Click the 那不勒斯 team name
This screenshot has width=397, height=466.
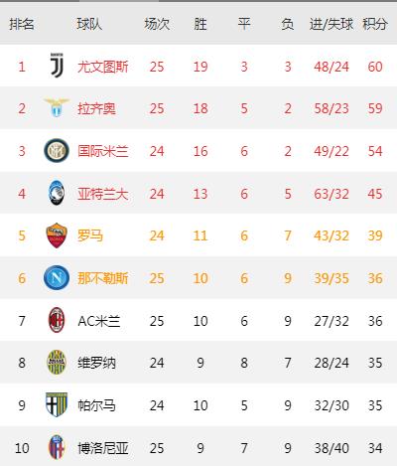(x=103, y=278)
